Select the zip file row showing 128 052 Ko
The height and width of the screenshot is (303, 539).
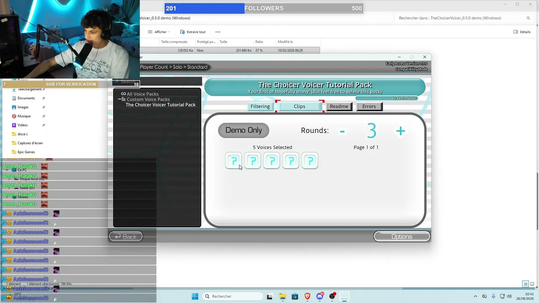(x=230, y=50)
